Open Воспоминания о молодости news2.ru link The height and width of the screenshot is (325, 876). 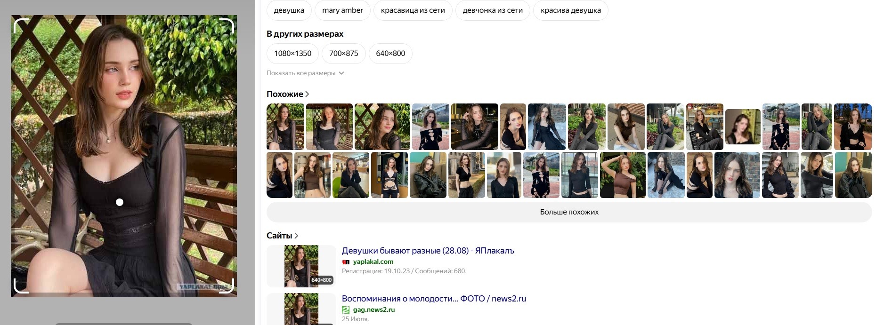(x=434, y=299)
